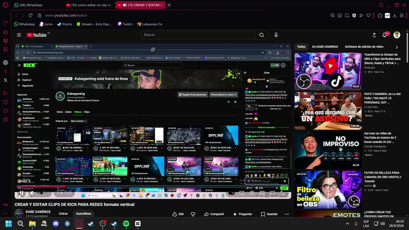Open the turno bookmark

(x=46, y=24)
